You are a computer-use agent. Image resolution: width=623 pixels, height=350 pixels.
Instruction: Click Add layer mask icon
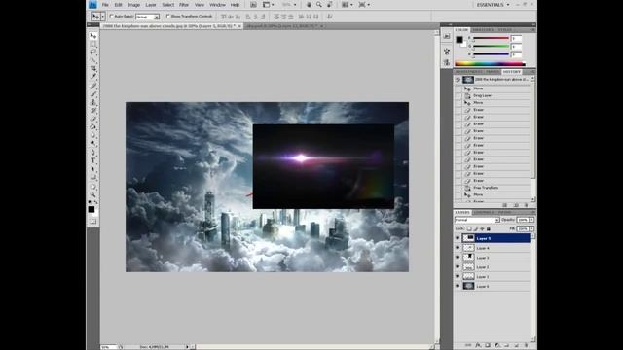click(488, 345)
